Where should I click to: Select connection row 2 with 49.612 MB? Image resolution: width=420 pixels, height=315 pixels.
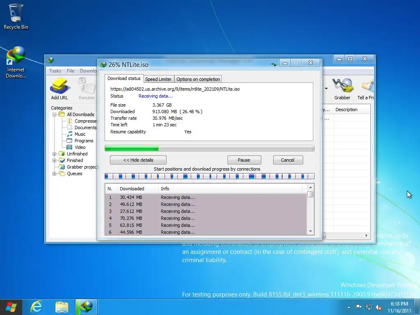coord(206,204)
